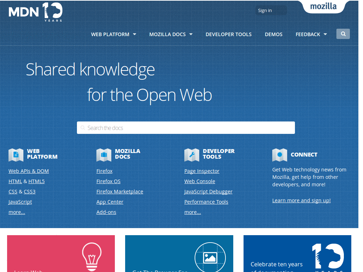363x272 pixels.
Task: Click the lightbulb icon on pink card
Action: pyautogui.click(x=92, y=257)
